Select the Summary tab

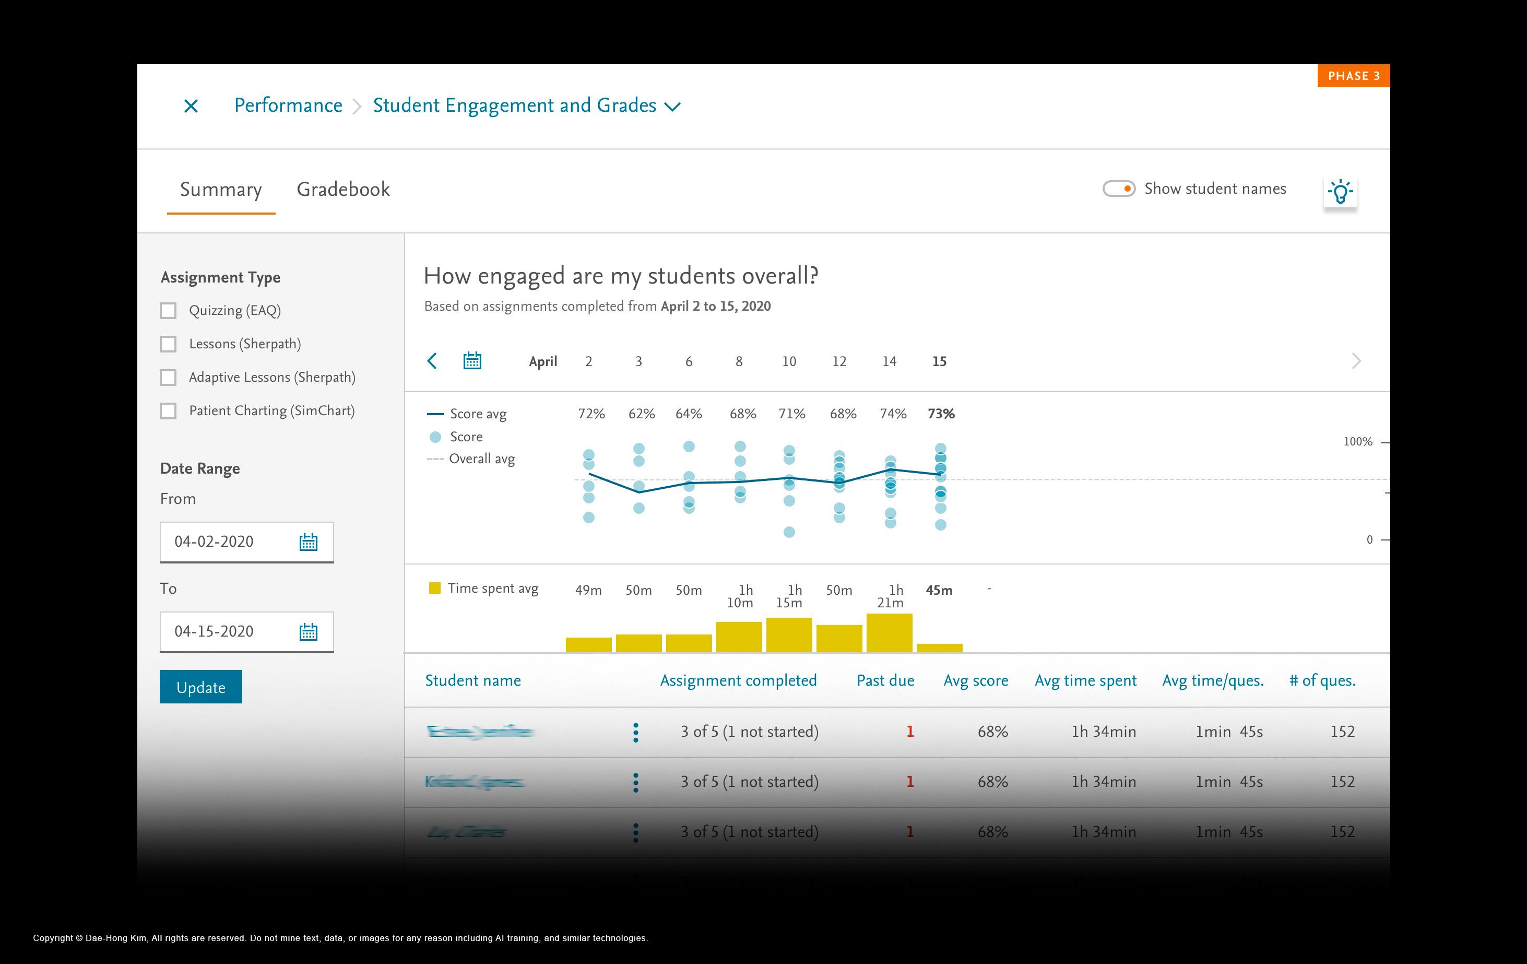click(221, 190)
